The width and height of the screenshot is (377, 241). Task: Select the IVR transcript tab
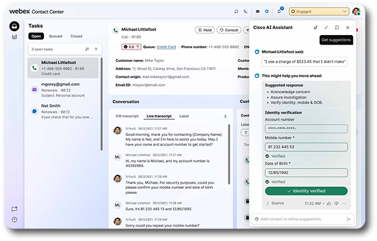pos(127,116)
